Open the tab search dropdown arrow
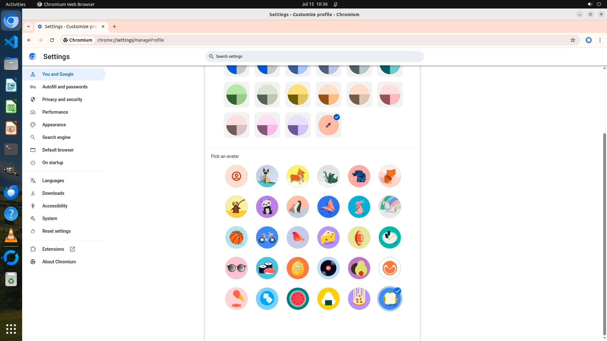 click(x=28, y=27)
